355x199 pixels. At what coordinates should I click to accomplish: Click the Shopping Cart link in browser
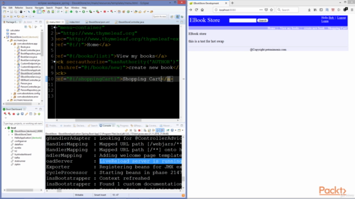click(337, 28)
